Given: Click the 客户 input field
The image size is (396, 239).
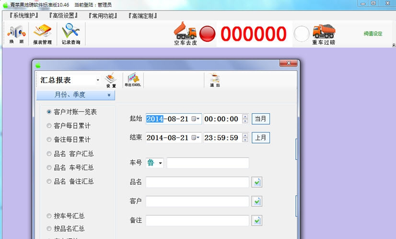Looking at the screenshot, I should pyautogui.click(x=197, y=201).
